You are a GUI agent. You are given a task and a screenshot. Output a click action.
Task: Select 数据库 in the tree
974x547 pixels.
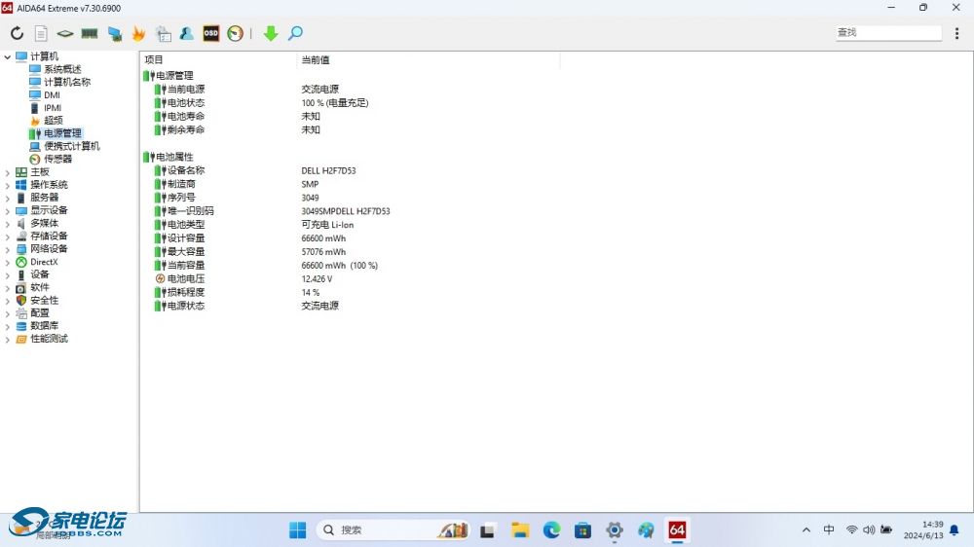(45, 326)
